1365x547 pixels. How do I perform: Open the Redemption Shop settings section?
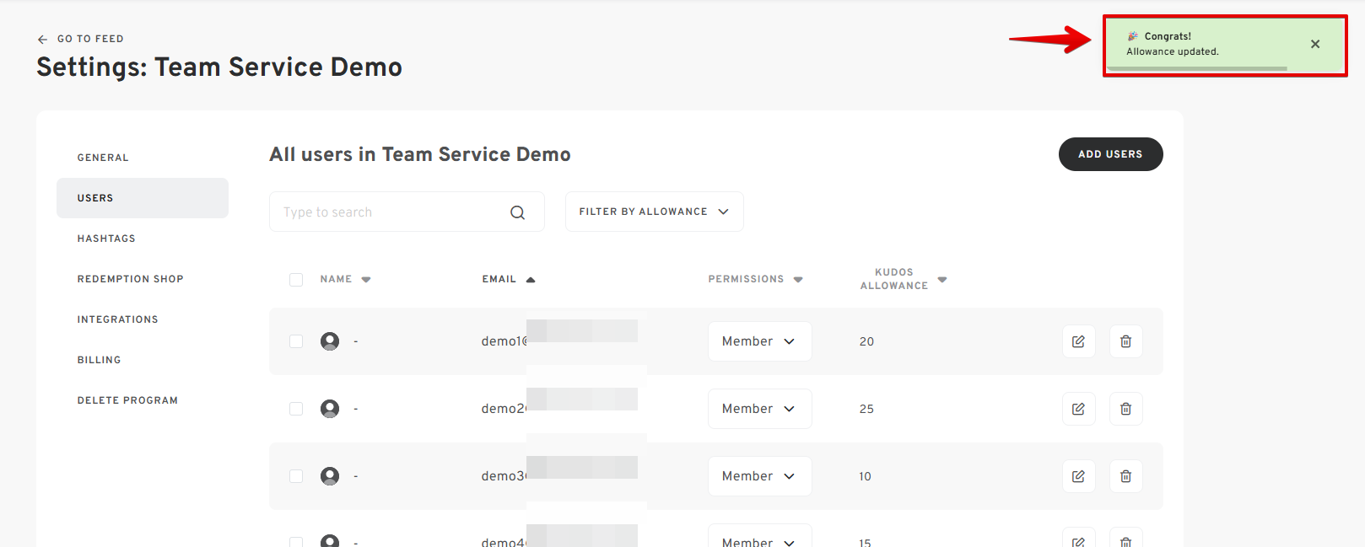(x=130, y=279)
